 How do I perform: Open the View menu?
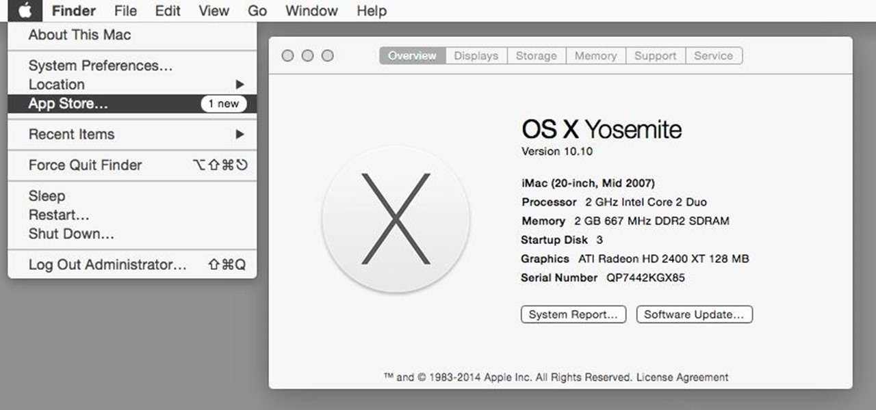click(x=214, y=11)
